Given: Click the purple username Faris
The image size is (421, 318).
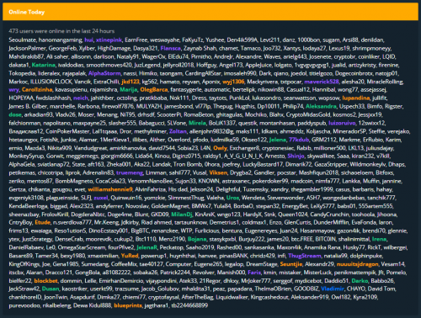Looking at the screenshot, I should click(x=254, y=273).
